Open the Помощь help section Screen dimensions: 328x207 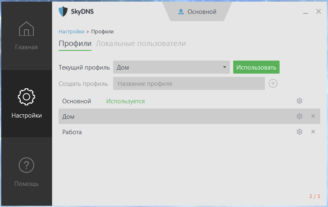click(26, 172)
